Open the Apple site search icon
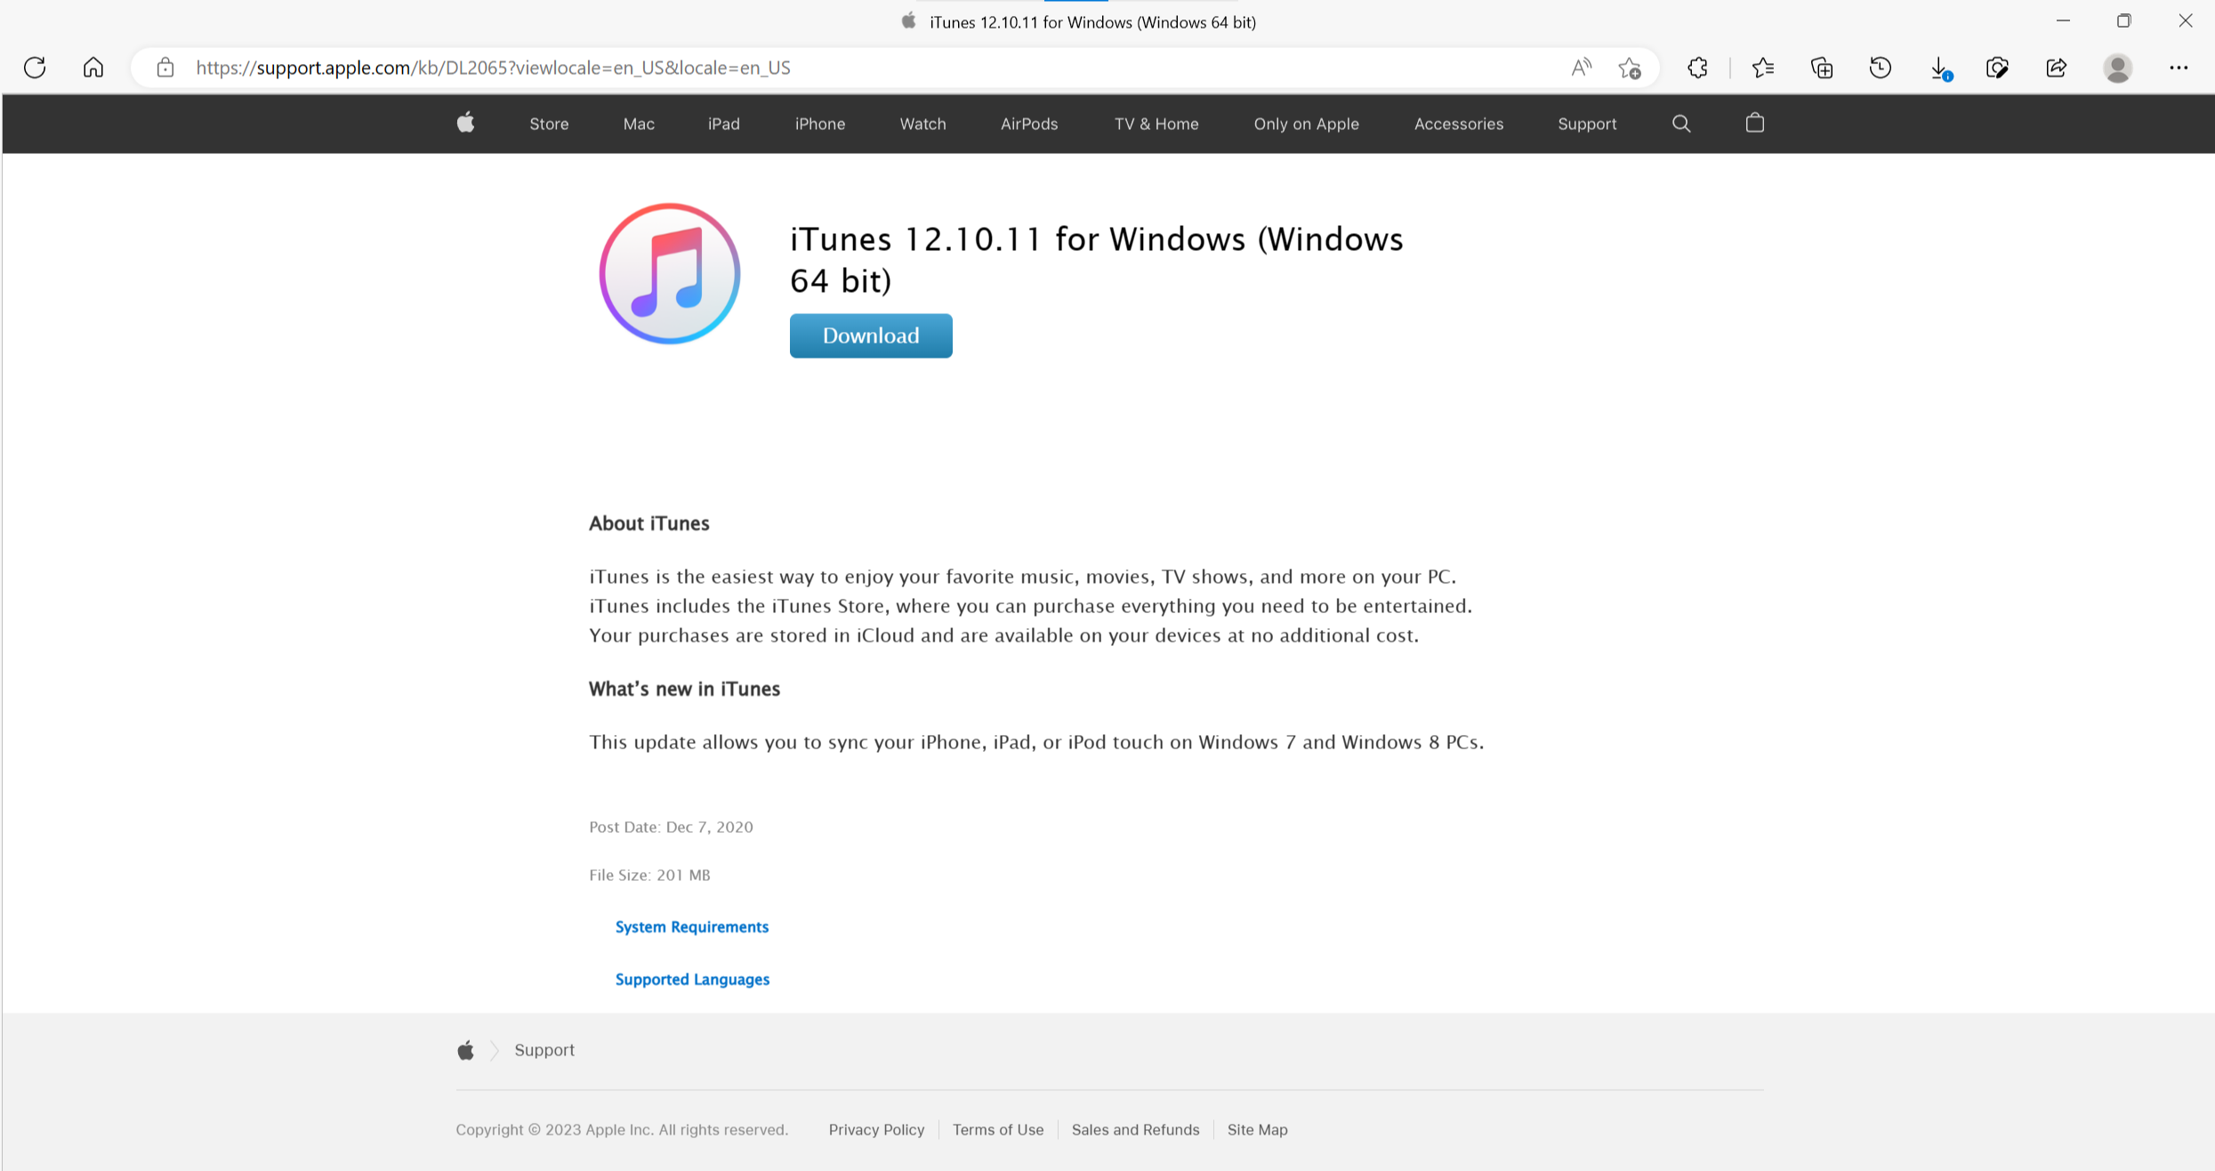 (1681, 124)
